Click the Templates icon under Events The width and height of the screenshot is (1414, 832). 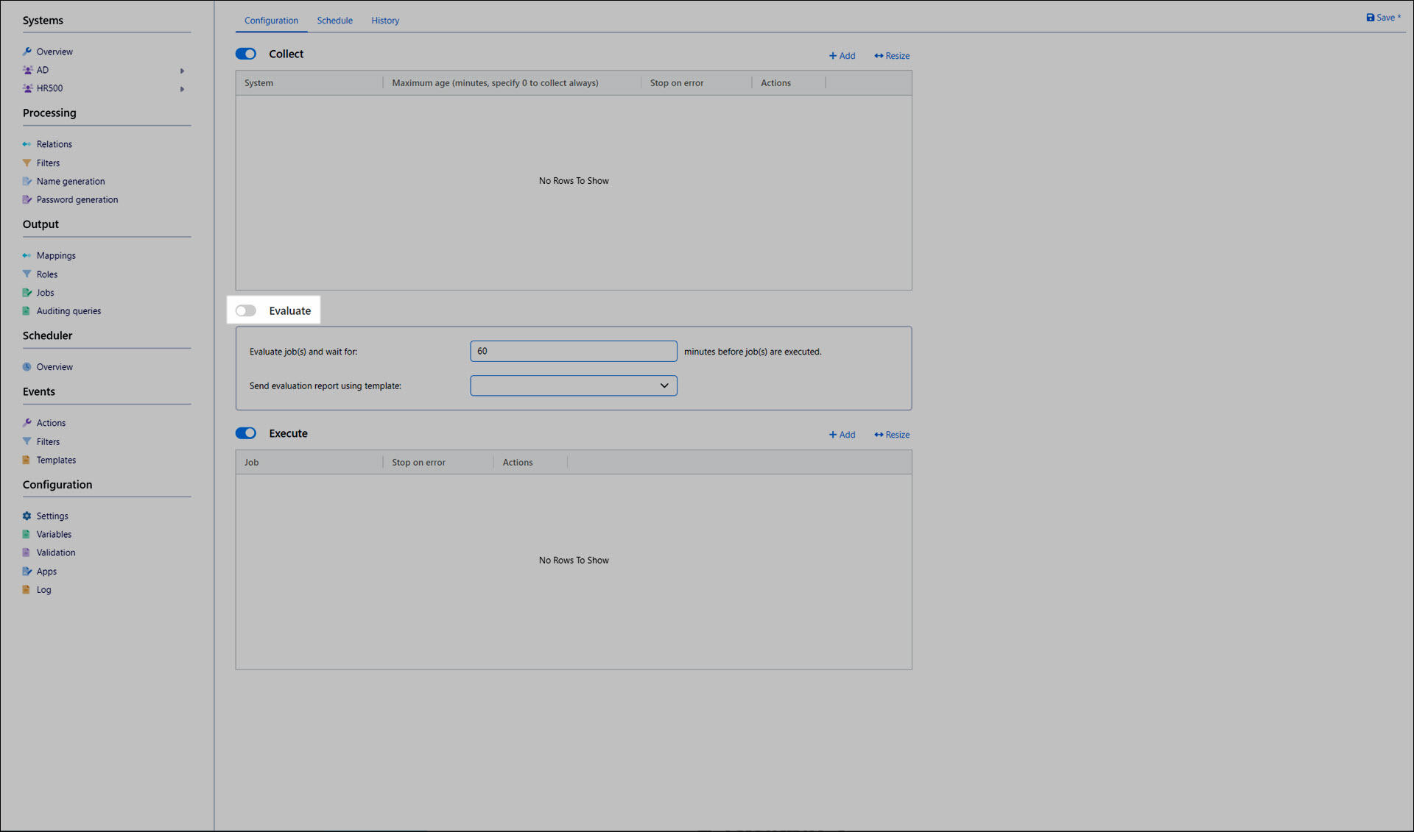pos(27,460)
